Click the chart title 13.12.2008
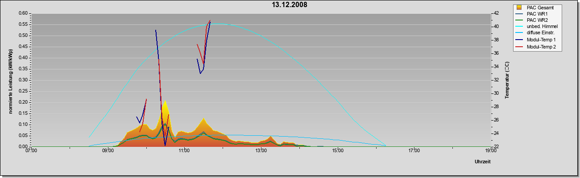Viewport: 580px width, 178px height. pos(290,5)
